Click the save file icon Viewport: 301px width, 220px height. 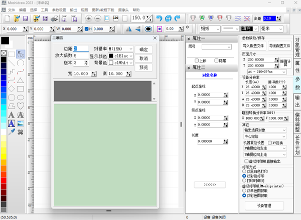(x=25, y=18)
